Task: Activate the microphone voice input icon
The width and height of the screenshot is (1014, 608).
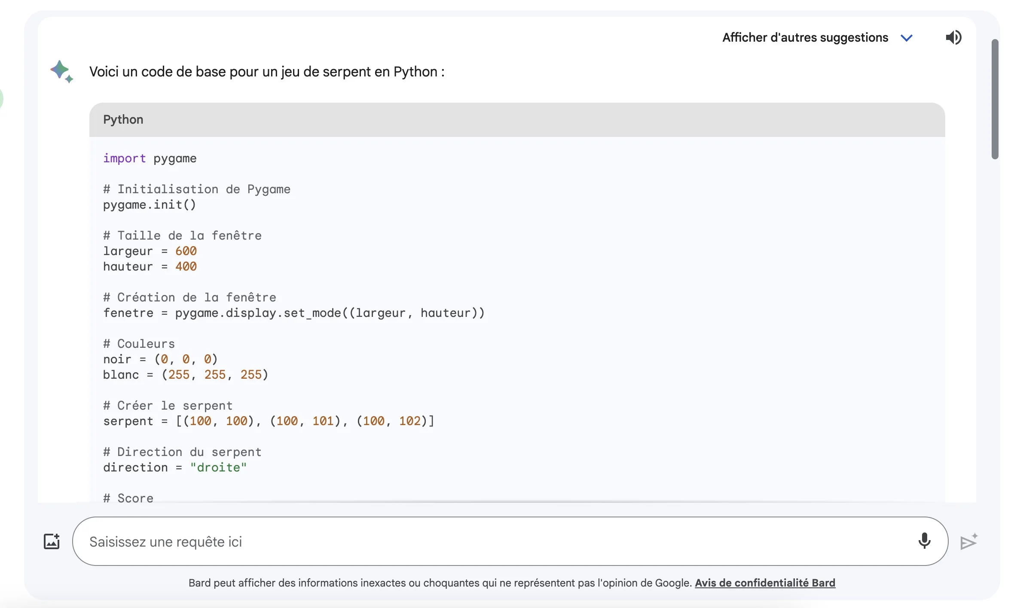Action: [924, 541]
